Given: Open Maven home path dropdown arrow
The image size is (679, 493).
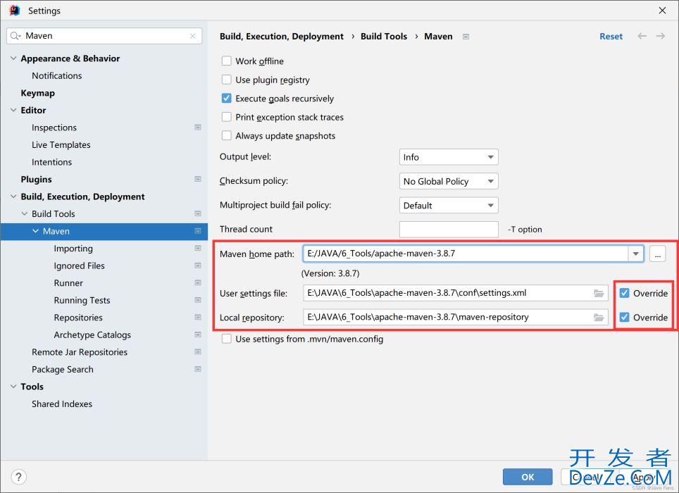Looking at the screenshot, I should [636, 254].
